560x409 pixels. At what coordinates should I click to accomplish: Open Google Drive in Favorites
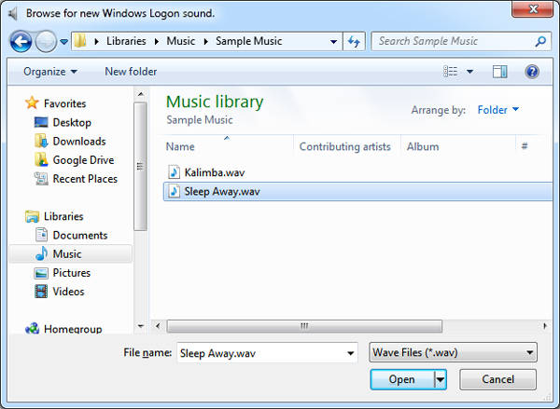(x=83, y=160)
